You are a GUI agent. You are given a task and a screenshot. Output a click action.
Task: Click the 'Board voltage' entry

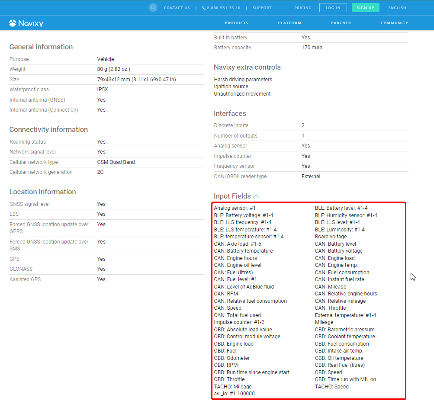coord(331,237)
